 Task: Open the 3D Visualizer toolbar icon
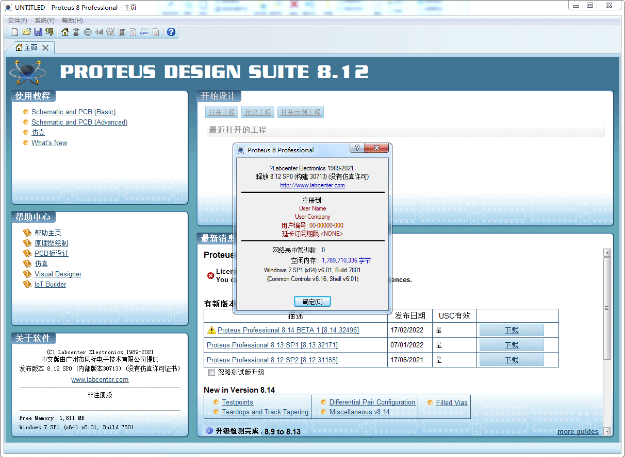click(99, 32)
